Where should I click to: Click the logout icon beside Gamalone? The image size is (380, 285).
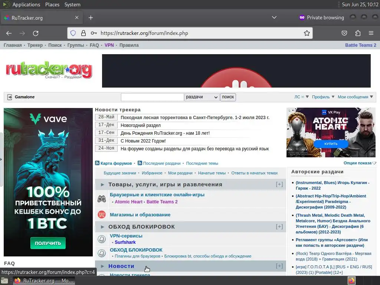pyautogui.click(x=10, y=97)
